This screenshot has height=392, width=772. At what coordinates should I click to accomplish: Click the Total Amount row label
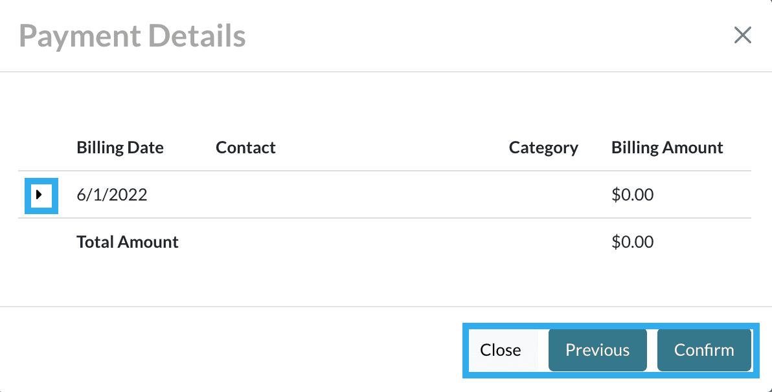(x=128, y=242)
